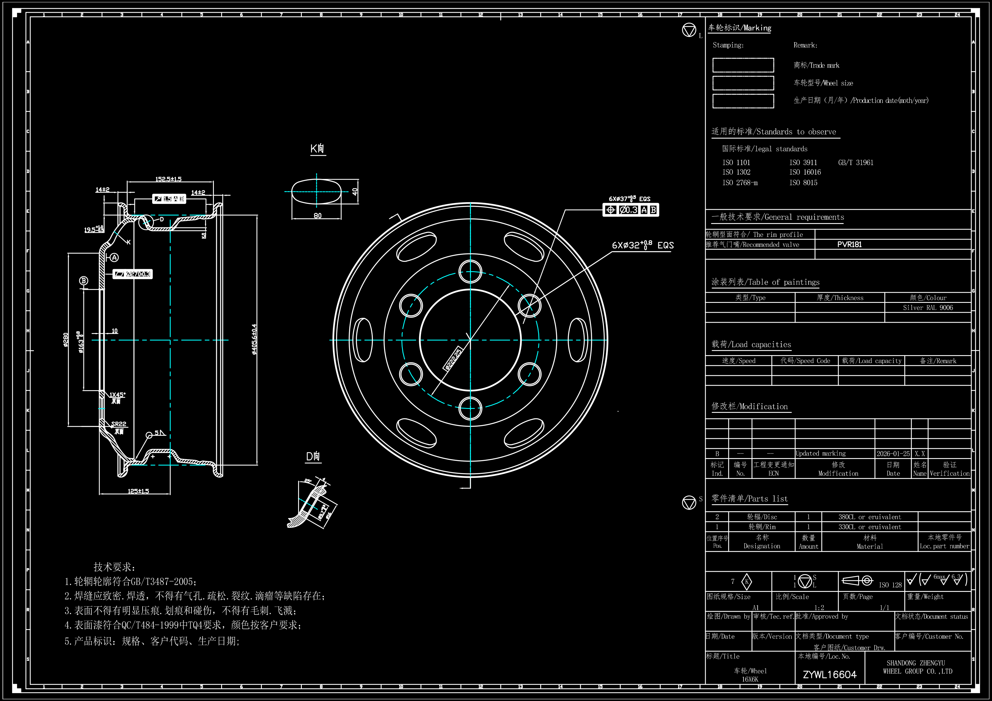
Task: Click the empty Wheel size stamping box
Action: 743,83
